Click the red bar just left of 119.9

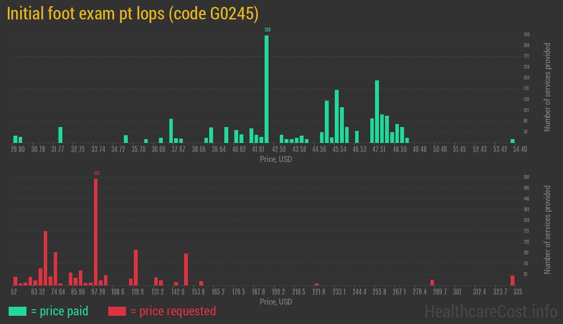point(136,267)
